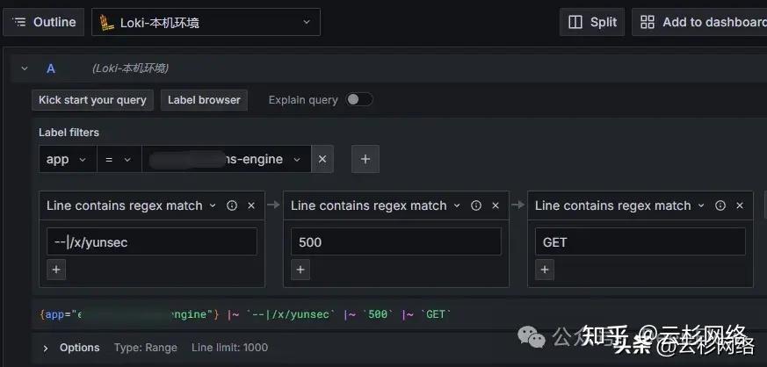Remove the app label filter
767x367 pixels.
(322, 159)
